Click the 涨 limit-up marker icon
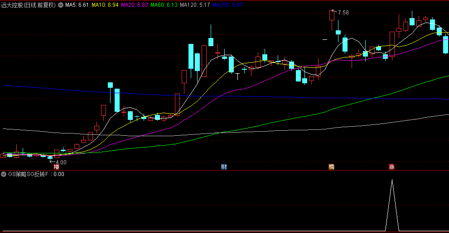The height and width of the screenshot is (233, 449). coord(391,166)
